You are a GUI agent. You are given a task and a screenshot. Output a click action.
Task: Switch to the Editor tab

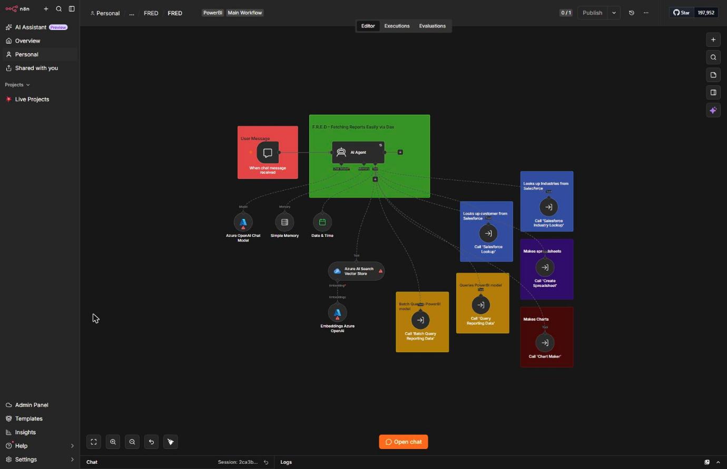point(368,26)
